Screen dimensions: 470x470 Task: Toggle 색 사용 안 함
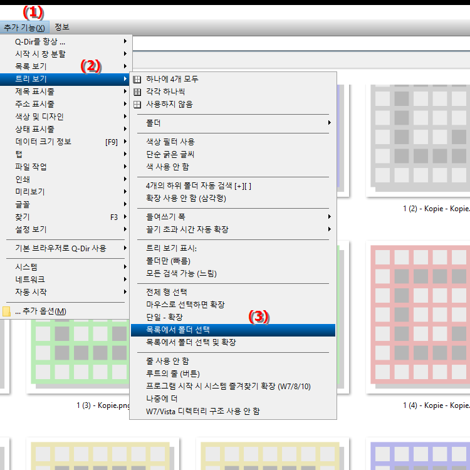[233, 167]
